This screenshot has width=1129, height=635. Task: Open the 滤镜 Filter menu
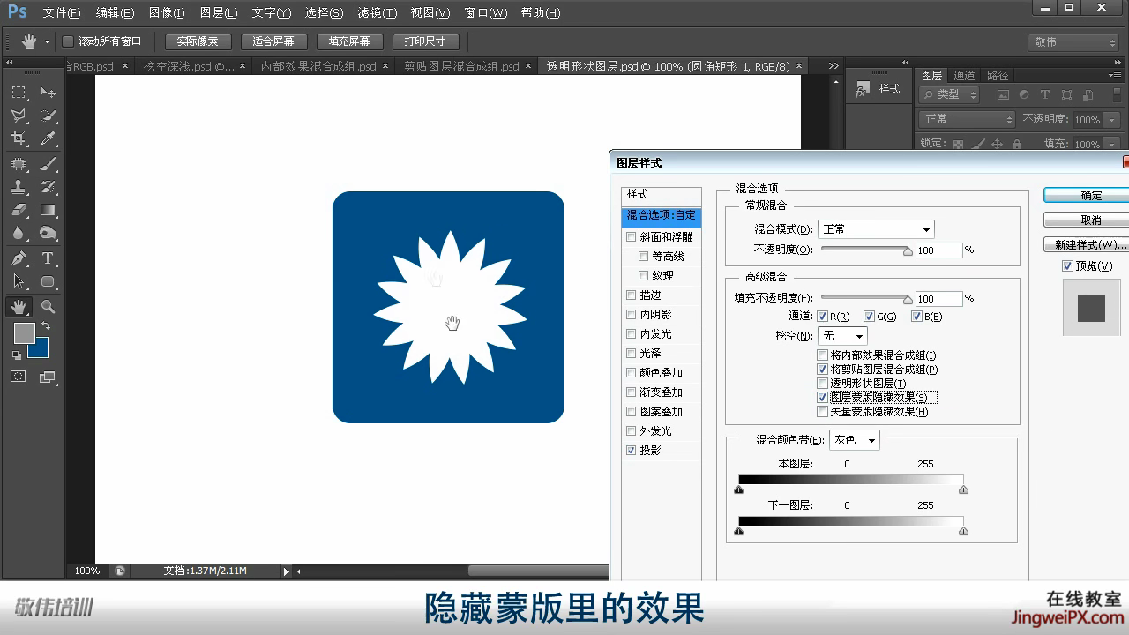click(x=377, y=13)
